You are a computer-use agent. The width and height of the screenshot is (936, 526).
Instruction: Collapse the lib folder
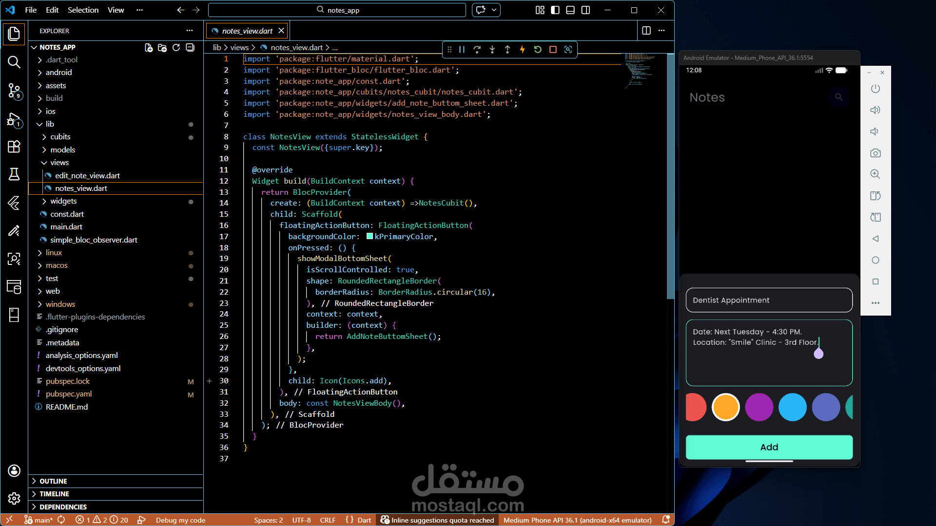coord(50,124)
